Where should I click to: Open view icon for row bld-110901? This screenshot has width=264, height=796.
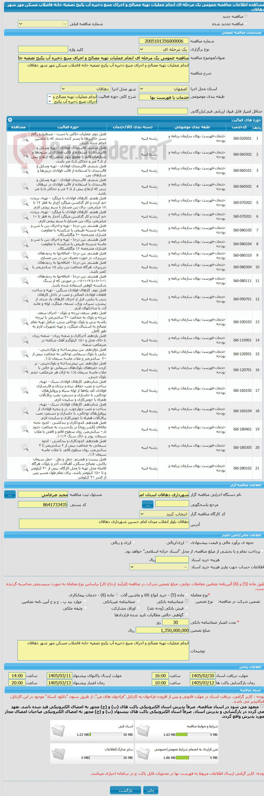coord(24,340)
